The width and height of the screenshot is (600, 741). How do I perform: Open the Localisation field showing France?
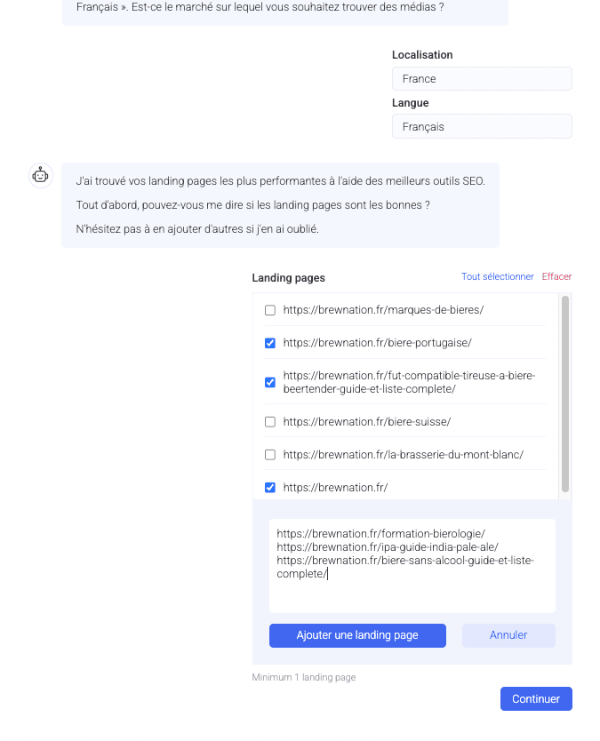pyautogui.click(x=482, y=79)
